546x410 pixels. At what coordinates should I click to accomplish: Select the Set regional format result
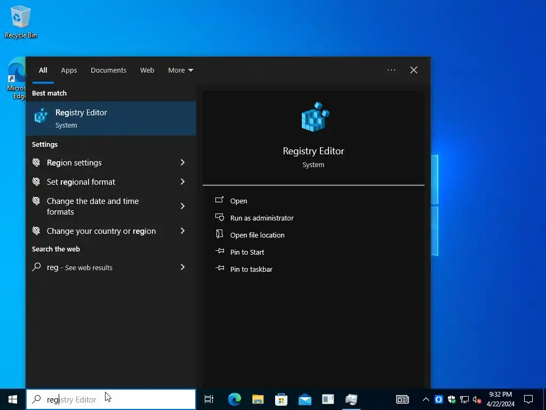click(x=111, y=182)
